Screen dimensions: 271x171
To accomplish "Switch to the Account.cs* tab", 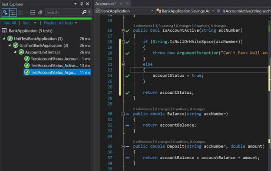I will coord(106,3).
